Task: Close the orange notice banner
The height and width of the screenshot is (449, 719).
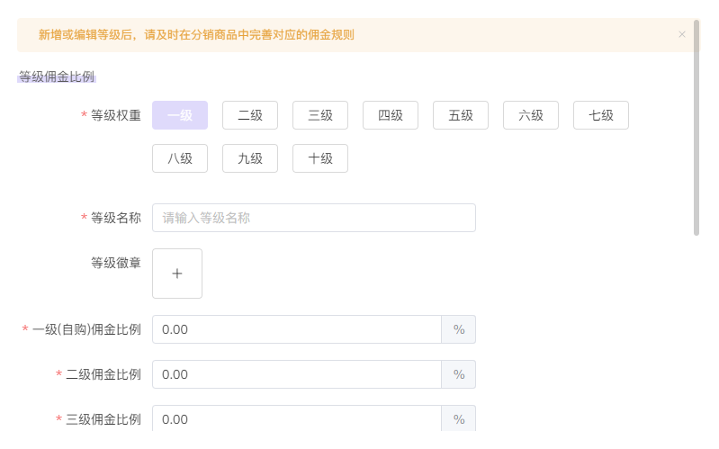Action: point(682,34)
